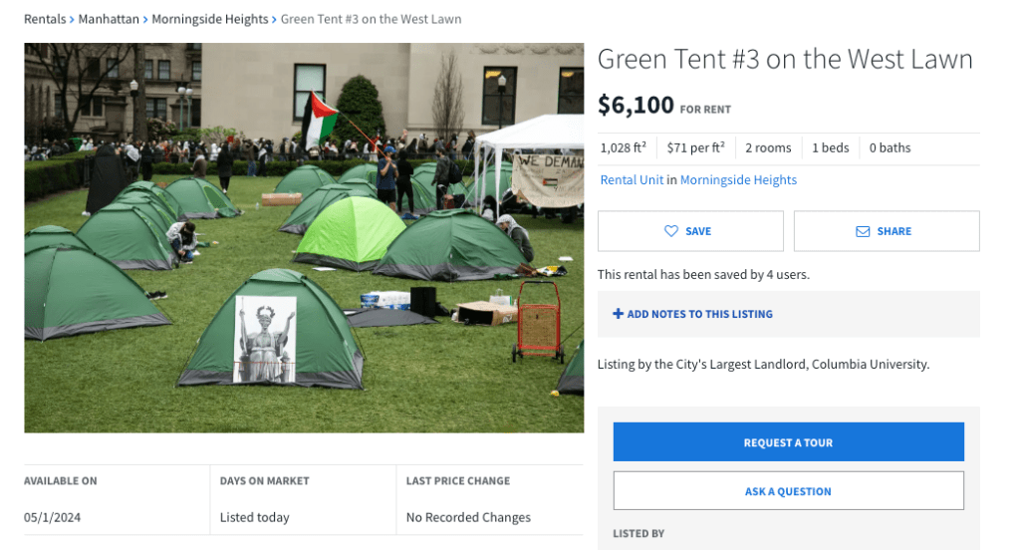1020x550 pixels.
Task: Click the Ask a Question button
Action: (x=788, y=491)
